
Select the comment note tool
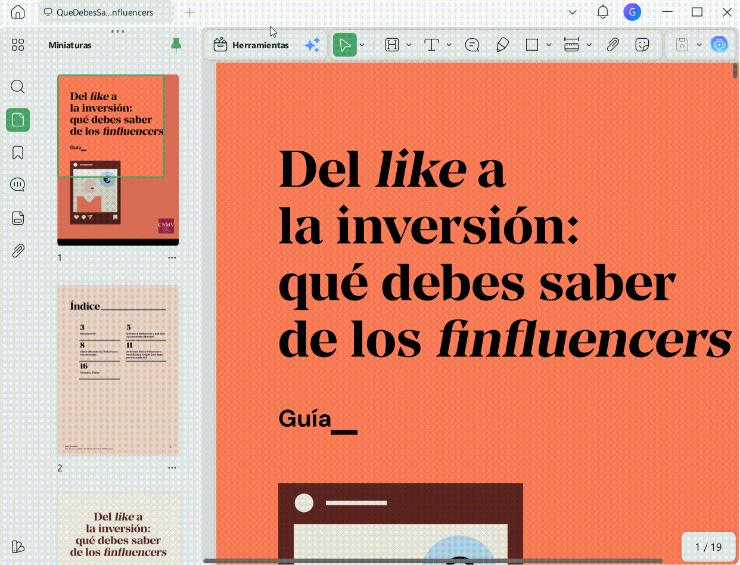pyautogui.click(x=472, y=45)
